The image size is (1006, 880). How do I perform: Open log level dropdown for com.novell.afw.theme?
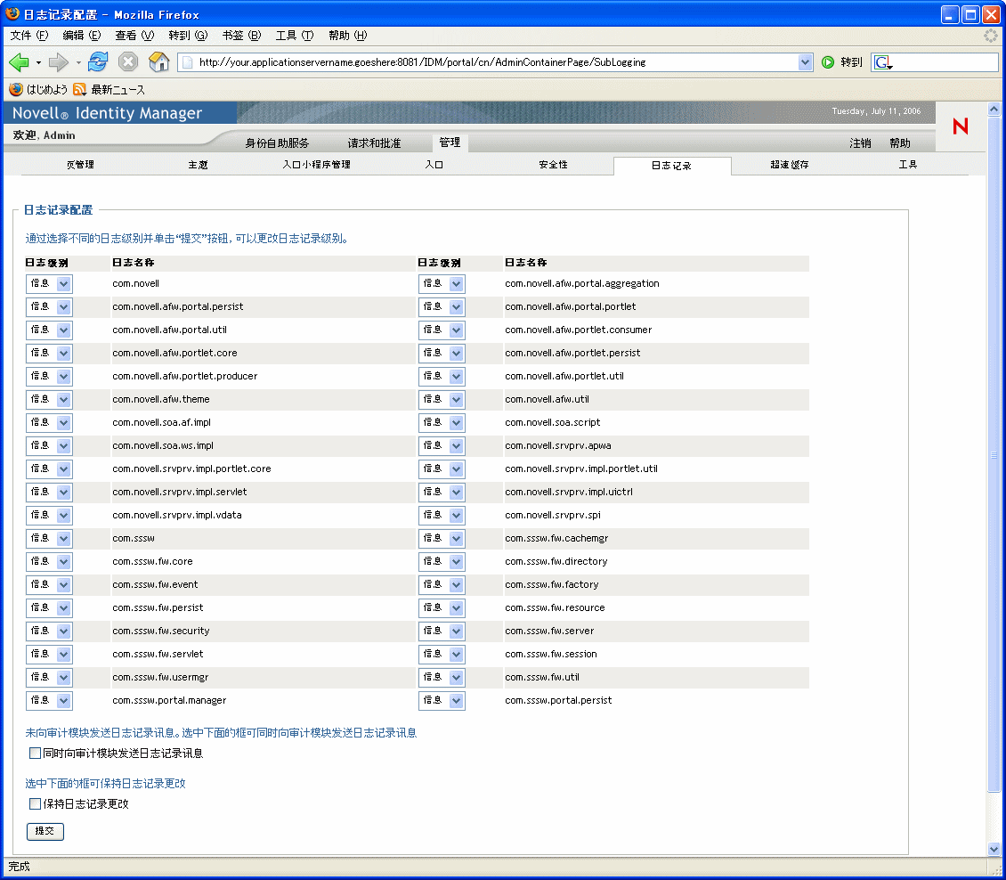pyautogui.click(x=49, y=399)
